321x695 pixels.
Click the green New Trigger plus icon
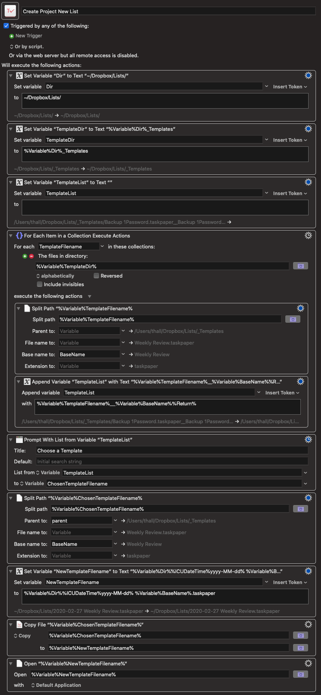click(x=12, y=36)
